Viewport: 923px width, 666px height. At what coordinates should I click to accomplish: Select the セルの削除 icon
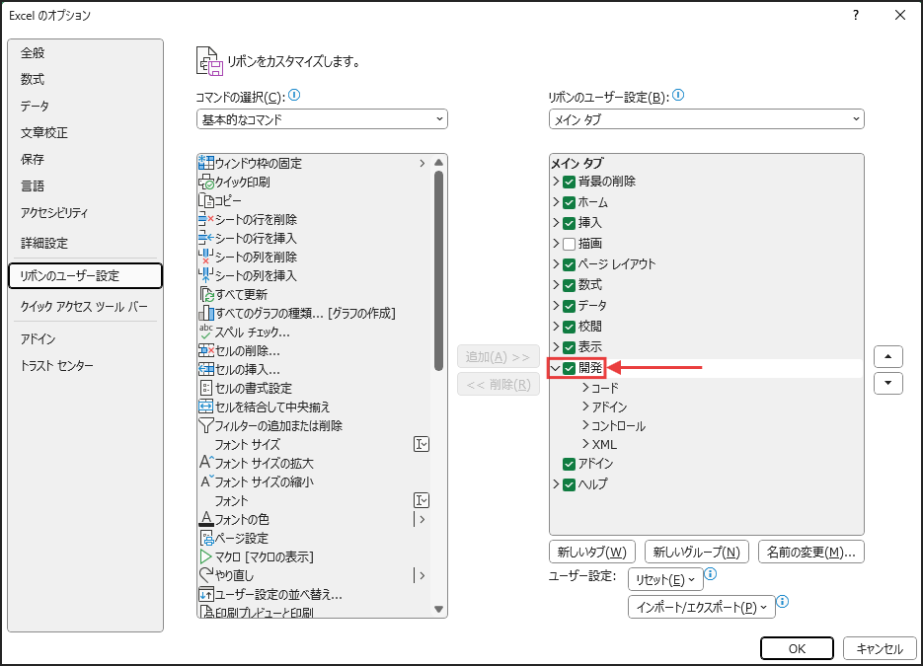(x=206, y=350)
